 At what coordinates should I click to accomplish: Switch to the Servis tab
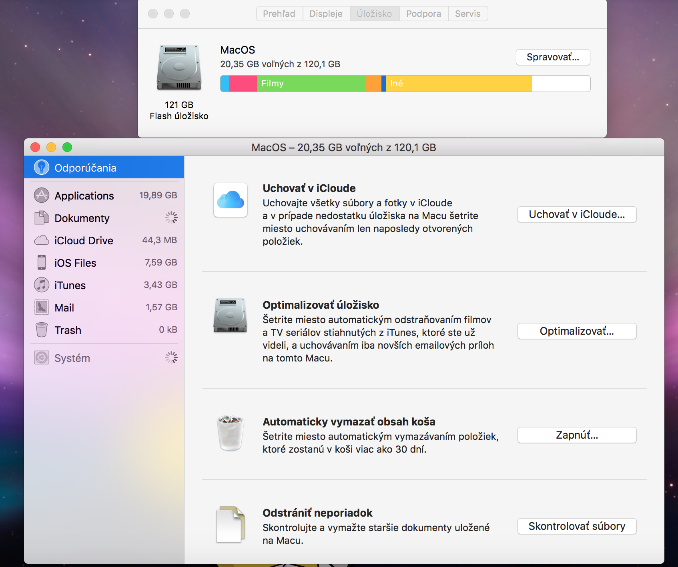pos(468,14)
